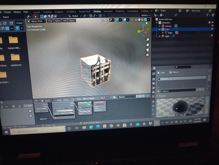The image size is (219, 165).
Task: Open the Help menu
Action: pyautogui.click(x=26, y=12)
